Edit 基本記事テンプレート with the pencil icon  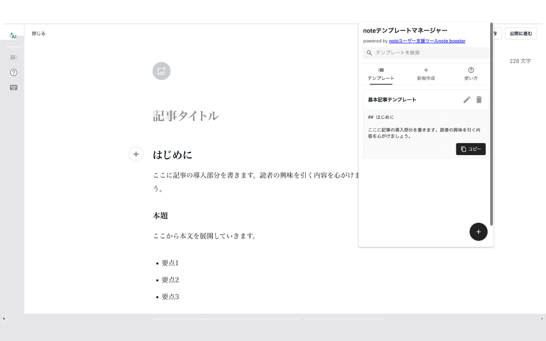coord(467,99)
